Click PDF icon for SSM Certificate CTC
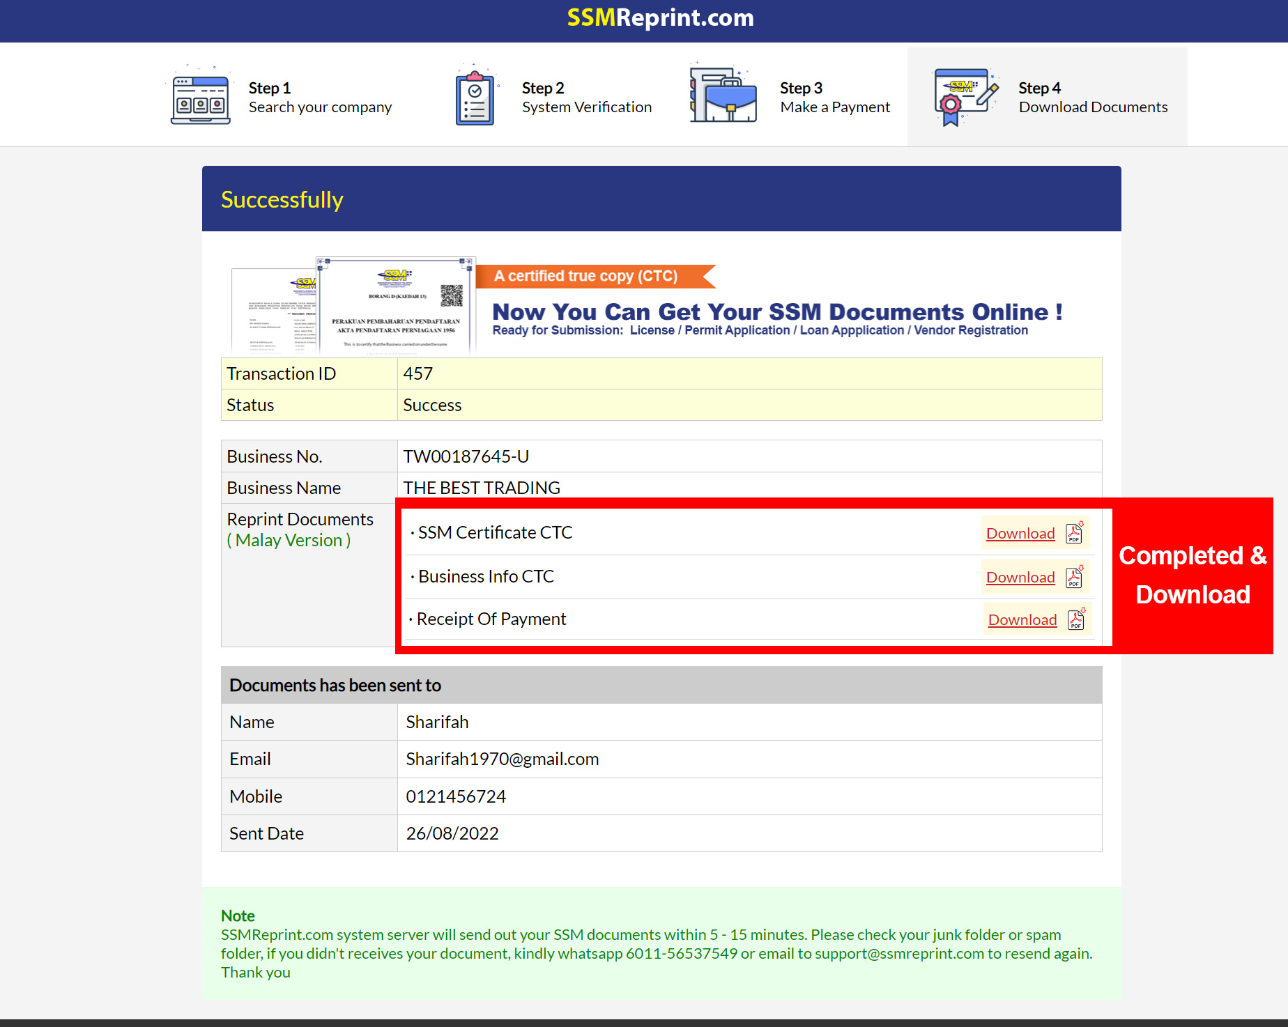This screenshot has height=1027, width=1288. pos(1075,532)
